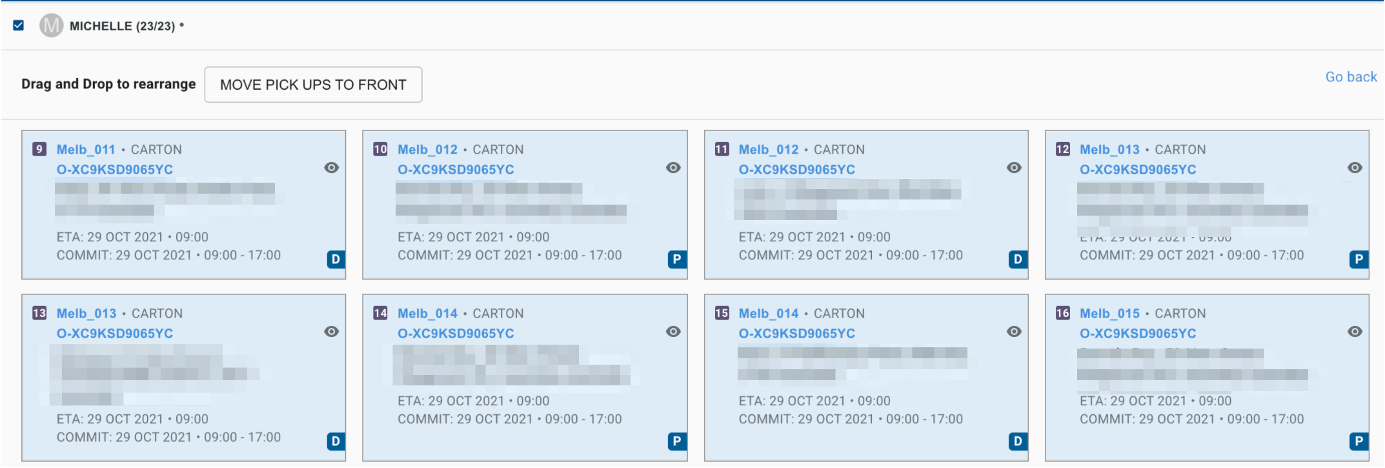This screenshot has height=468, width=1385.
Task: Click the P badge on card 14
Action: (x=676, y=442)
